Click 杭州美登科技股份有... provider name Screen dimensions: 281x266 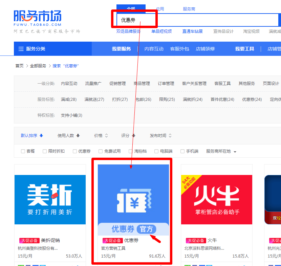(x=38, y=248)
